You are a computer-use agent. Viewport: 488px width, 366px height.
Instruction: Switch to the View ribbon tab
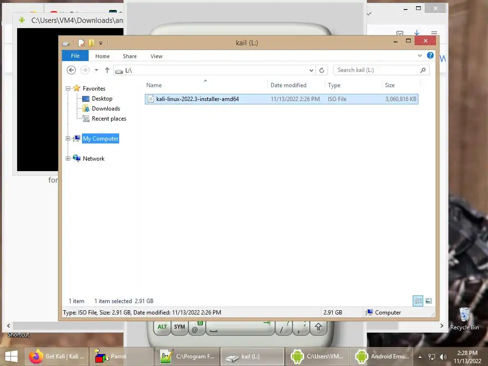click(156, 56)
